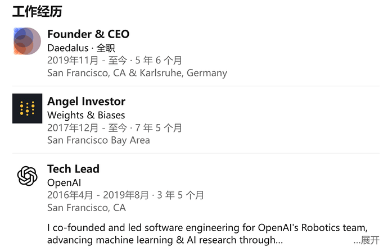This screenshot has height=252, width=388.
Task: Click the Weights & Biases logo
Action: 27,108
